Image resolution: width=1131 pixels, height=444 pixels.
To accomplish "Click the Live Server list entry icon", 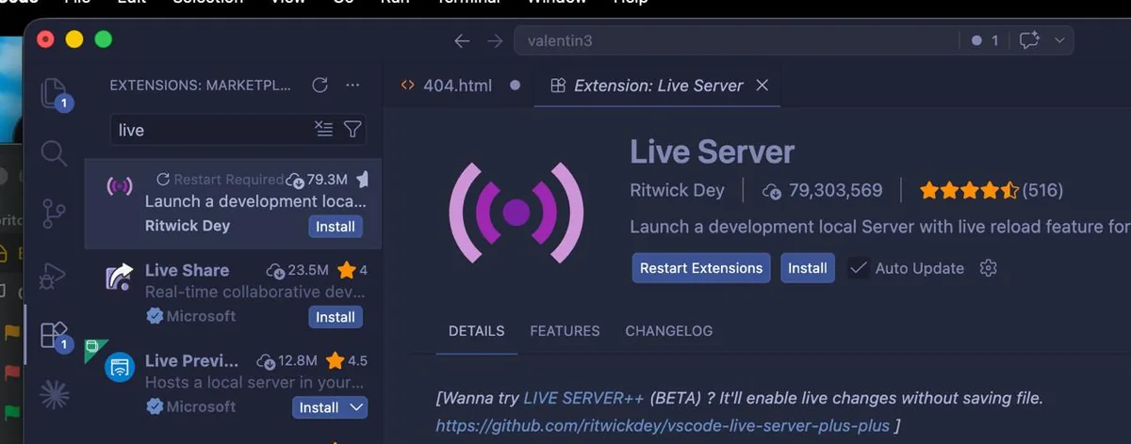I will click(x=119, y=187).
